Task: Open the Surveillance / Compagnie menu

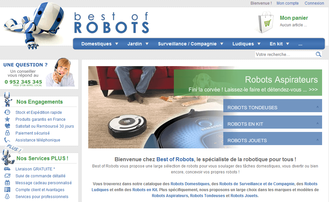Action: [x=187, y=44]
